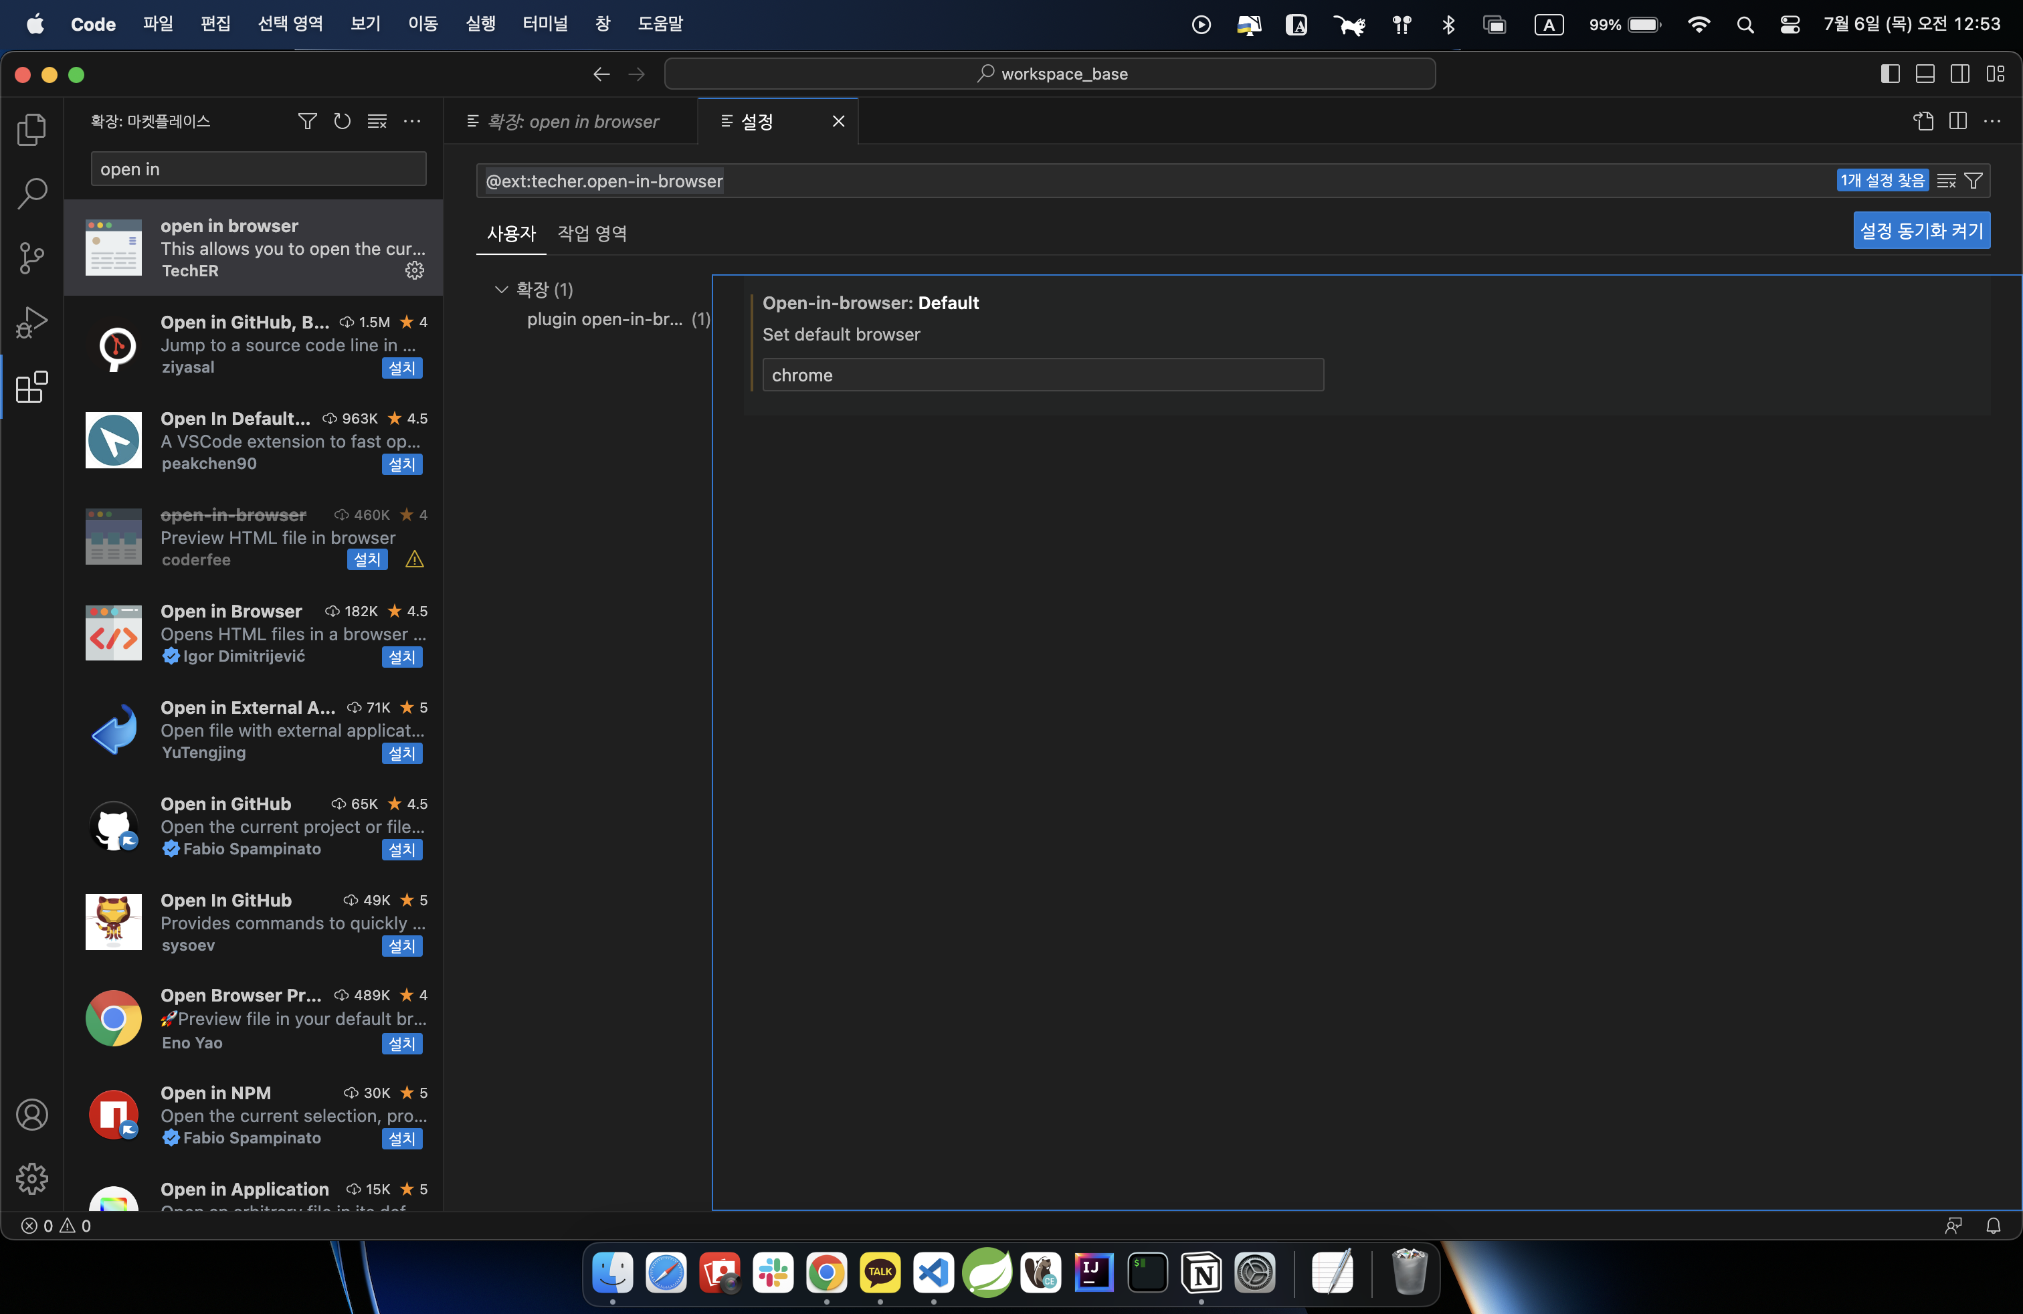
Task: Click the filter extensions funnel icon
Action: [307, 122]
